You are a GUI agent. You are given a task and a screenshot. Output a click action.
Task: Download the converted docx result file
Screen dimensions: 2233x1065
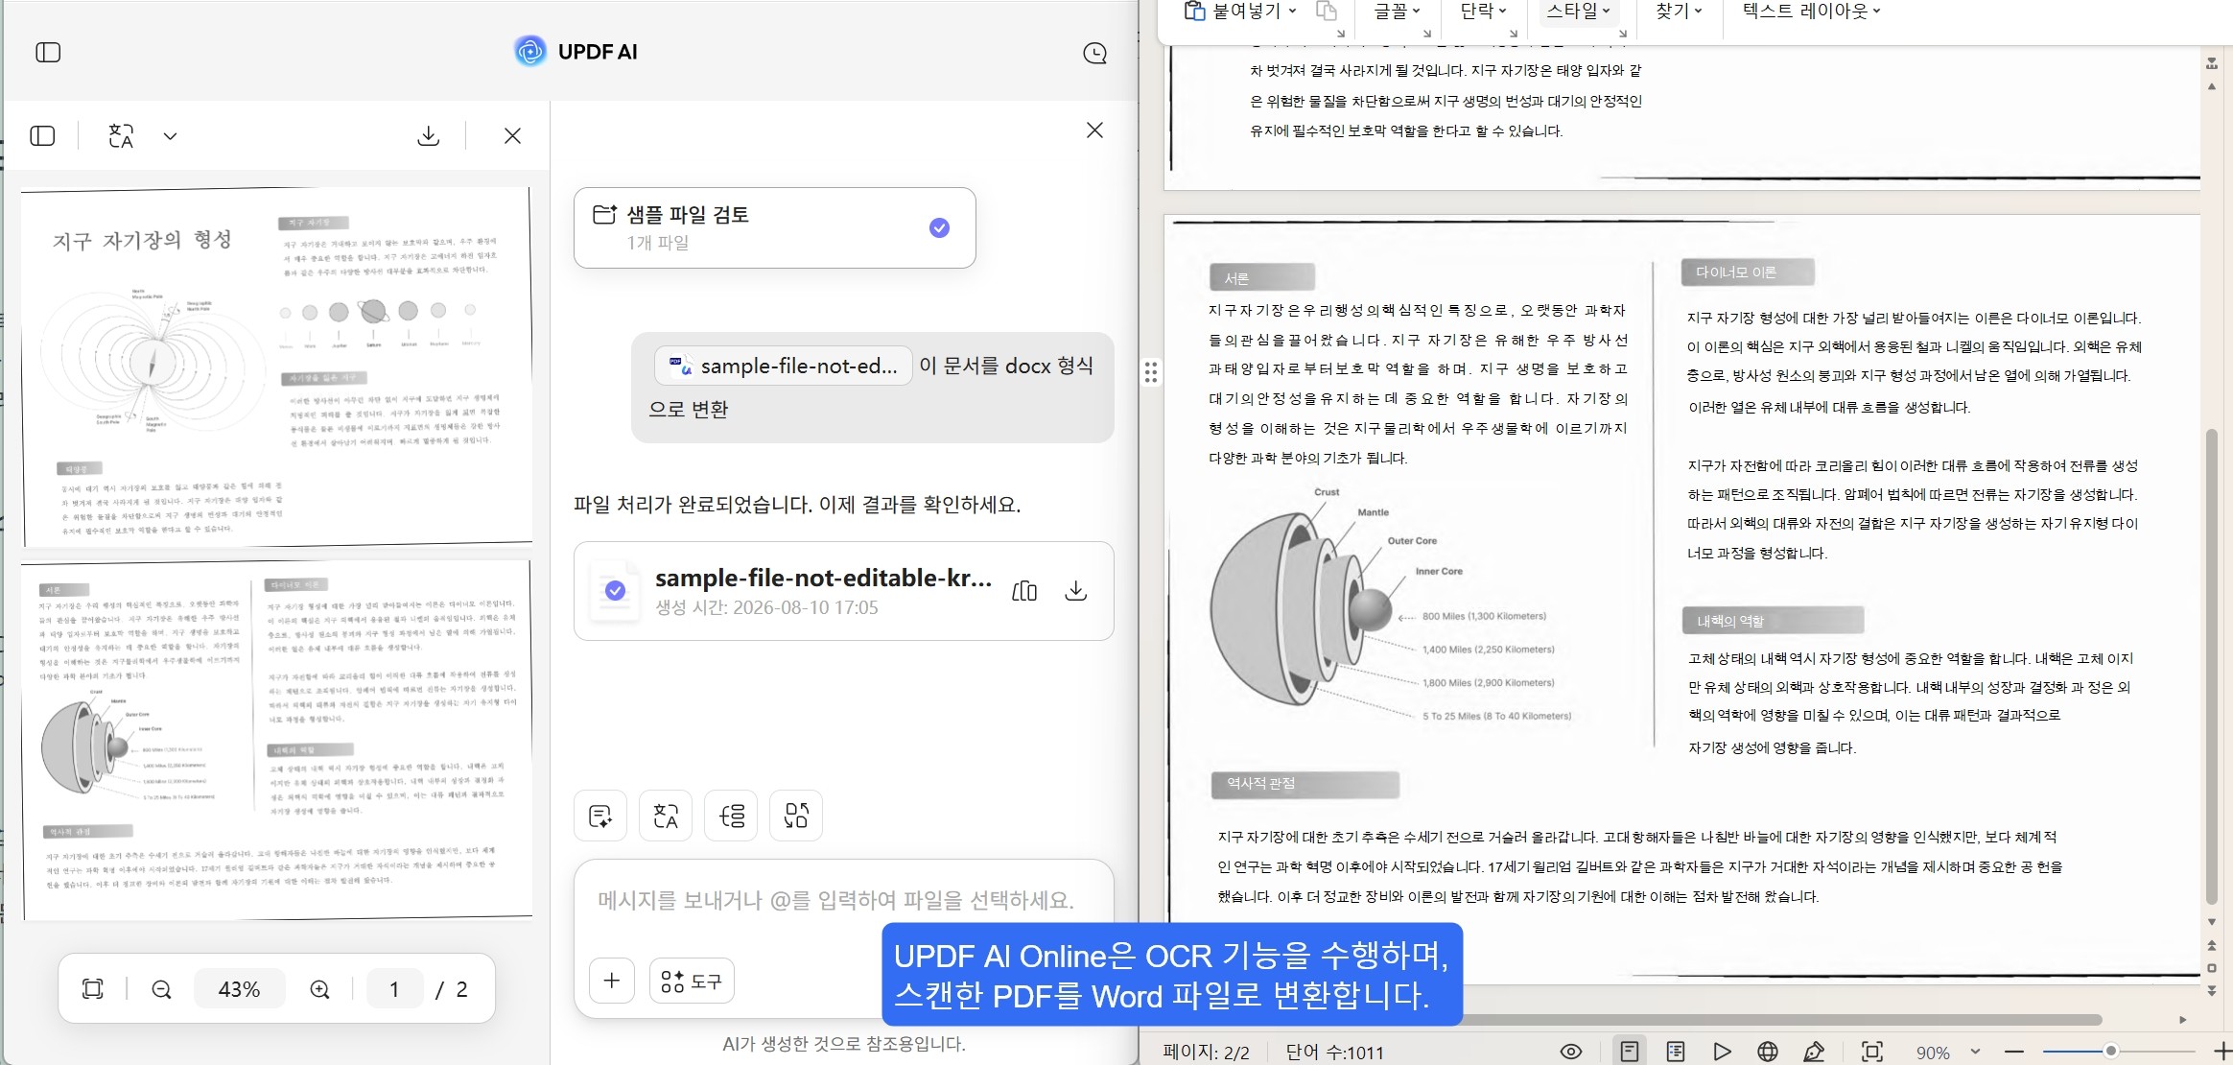pos(1076,590)
